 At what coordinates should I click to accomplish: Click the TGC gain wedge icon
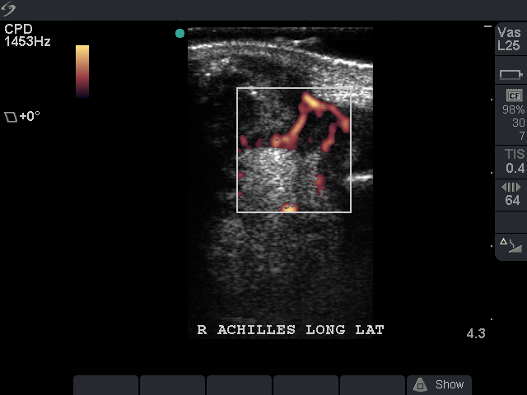click(511, 245)
